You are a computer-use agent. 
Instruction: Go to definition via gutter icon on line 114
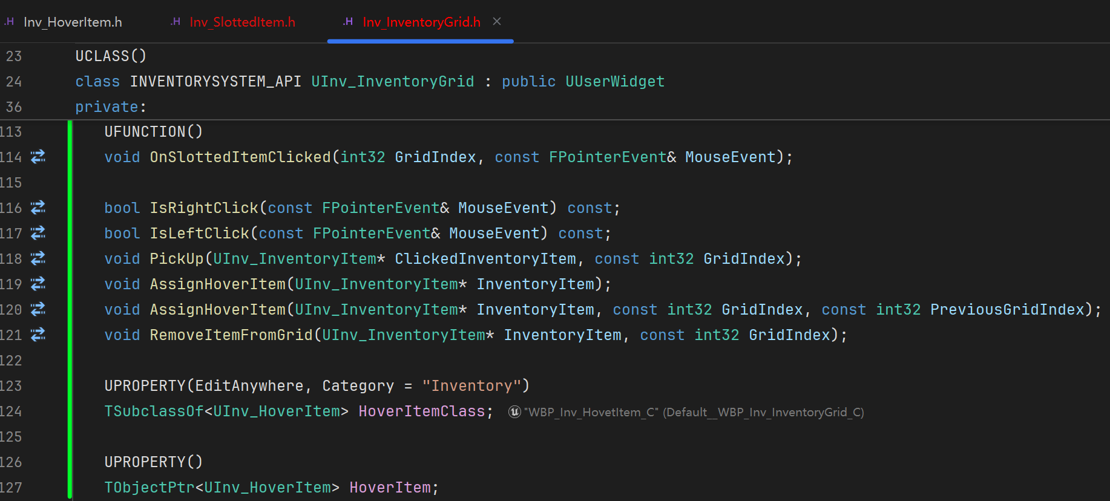pos(38,157)
